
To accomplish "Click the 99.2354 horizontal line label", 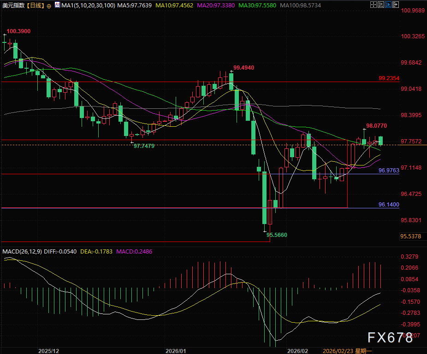I will point(389,78).
